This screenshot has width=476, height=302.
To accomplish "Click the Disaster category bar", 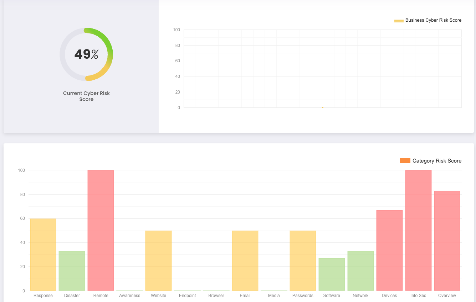I will click(x=72, y=271).
